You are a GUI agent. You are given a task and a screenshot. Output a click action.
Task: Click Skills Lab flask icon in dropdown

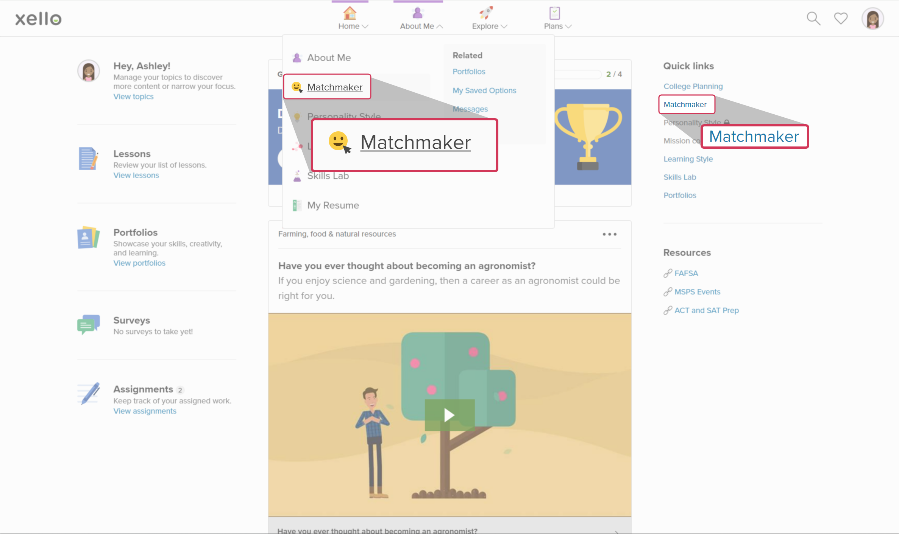click(297, 176)
